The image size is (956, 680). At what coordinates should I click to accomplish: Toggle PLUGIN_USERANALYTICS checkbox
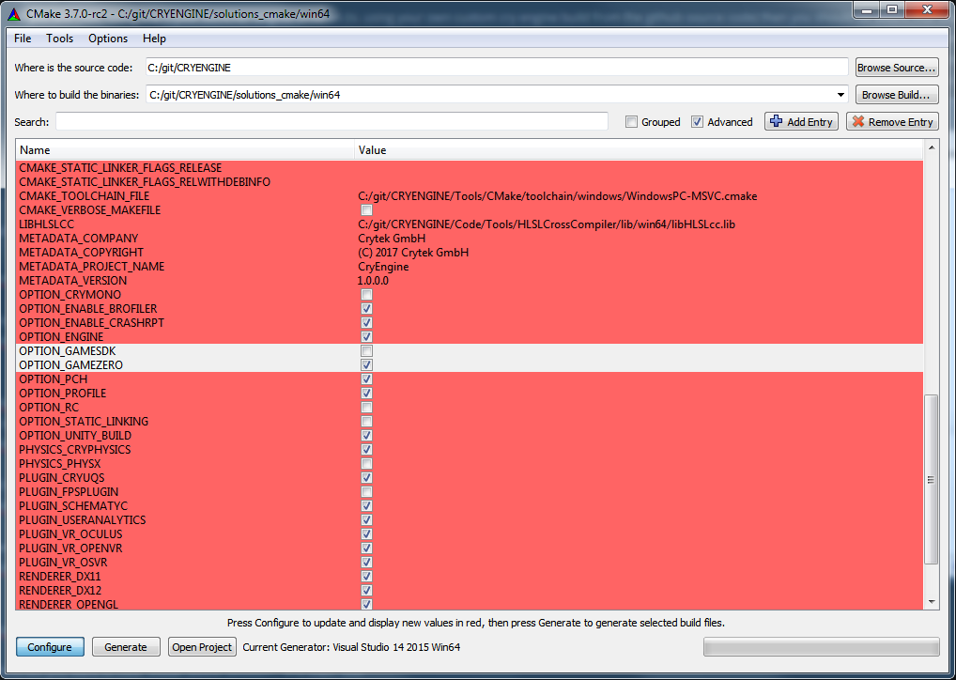pyautogui.click(x=366, y=519)
